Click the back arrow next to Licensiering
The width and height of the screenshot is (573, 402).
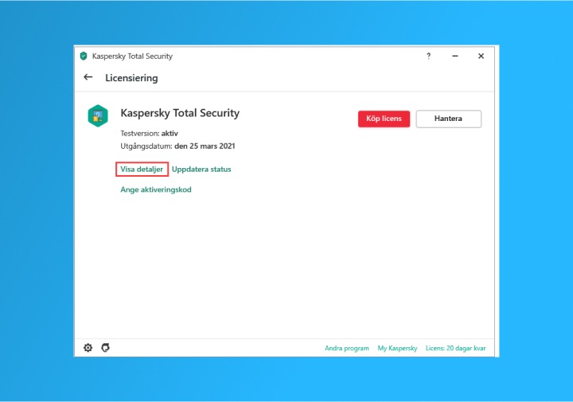coord(88,78)
